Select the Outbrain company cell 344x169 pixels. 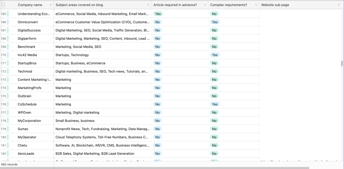point(31,96)
